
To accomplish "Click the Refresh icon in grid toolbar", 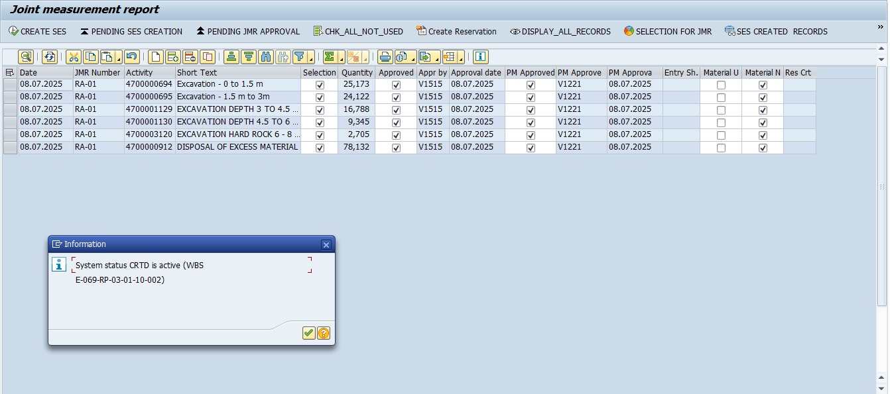I will click(x=50, y=57).
